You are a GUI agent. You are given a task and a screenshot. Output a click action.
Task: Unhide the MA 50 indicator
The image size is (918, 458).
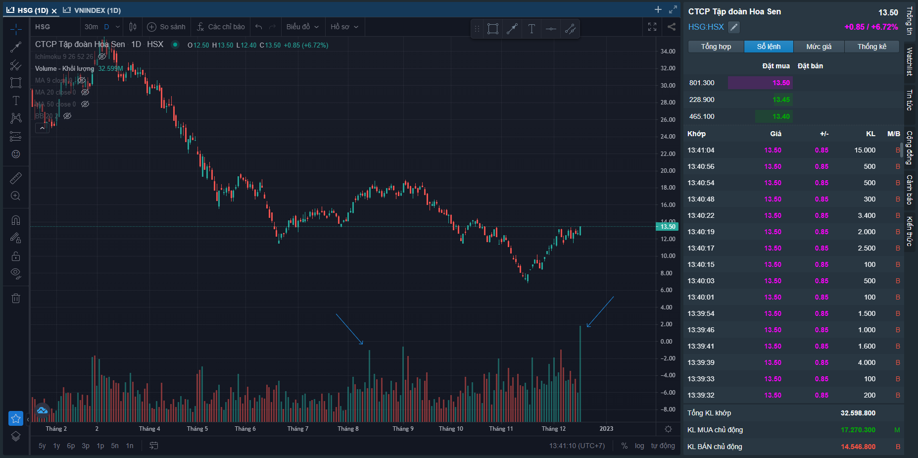point(85,104)
